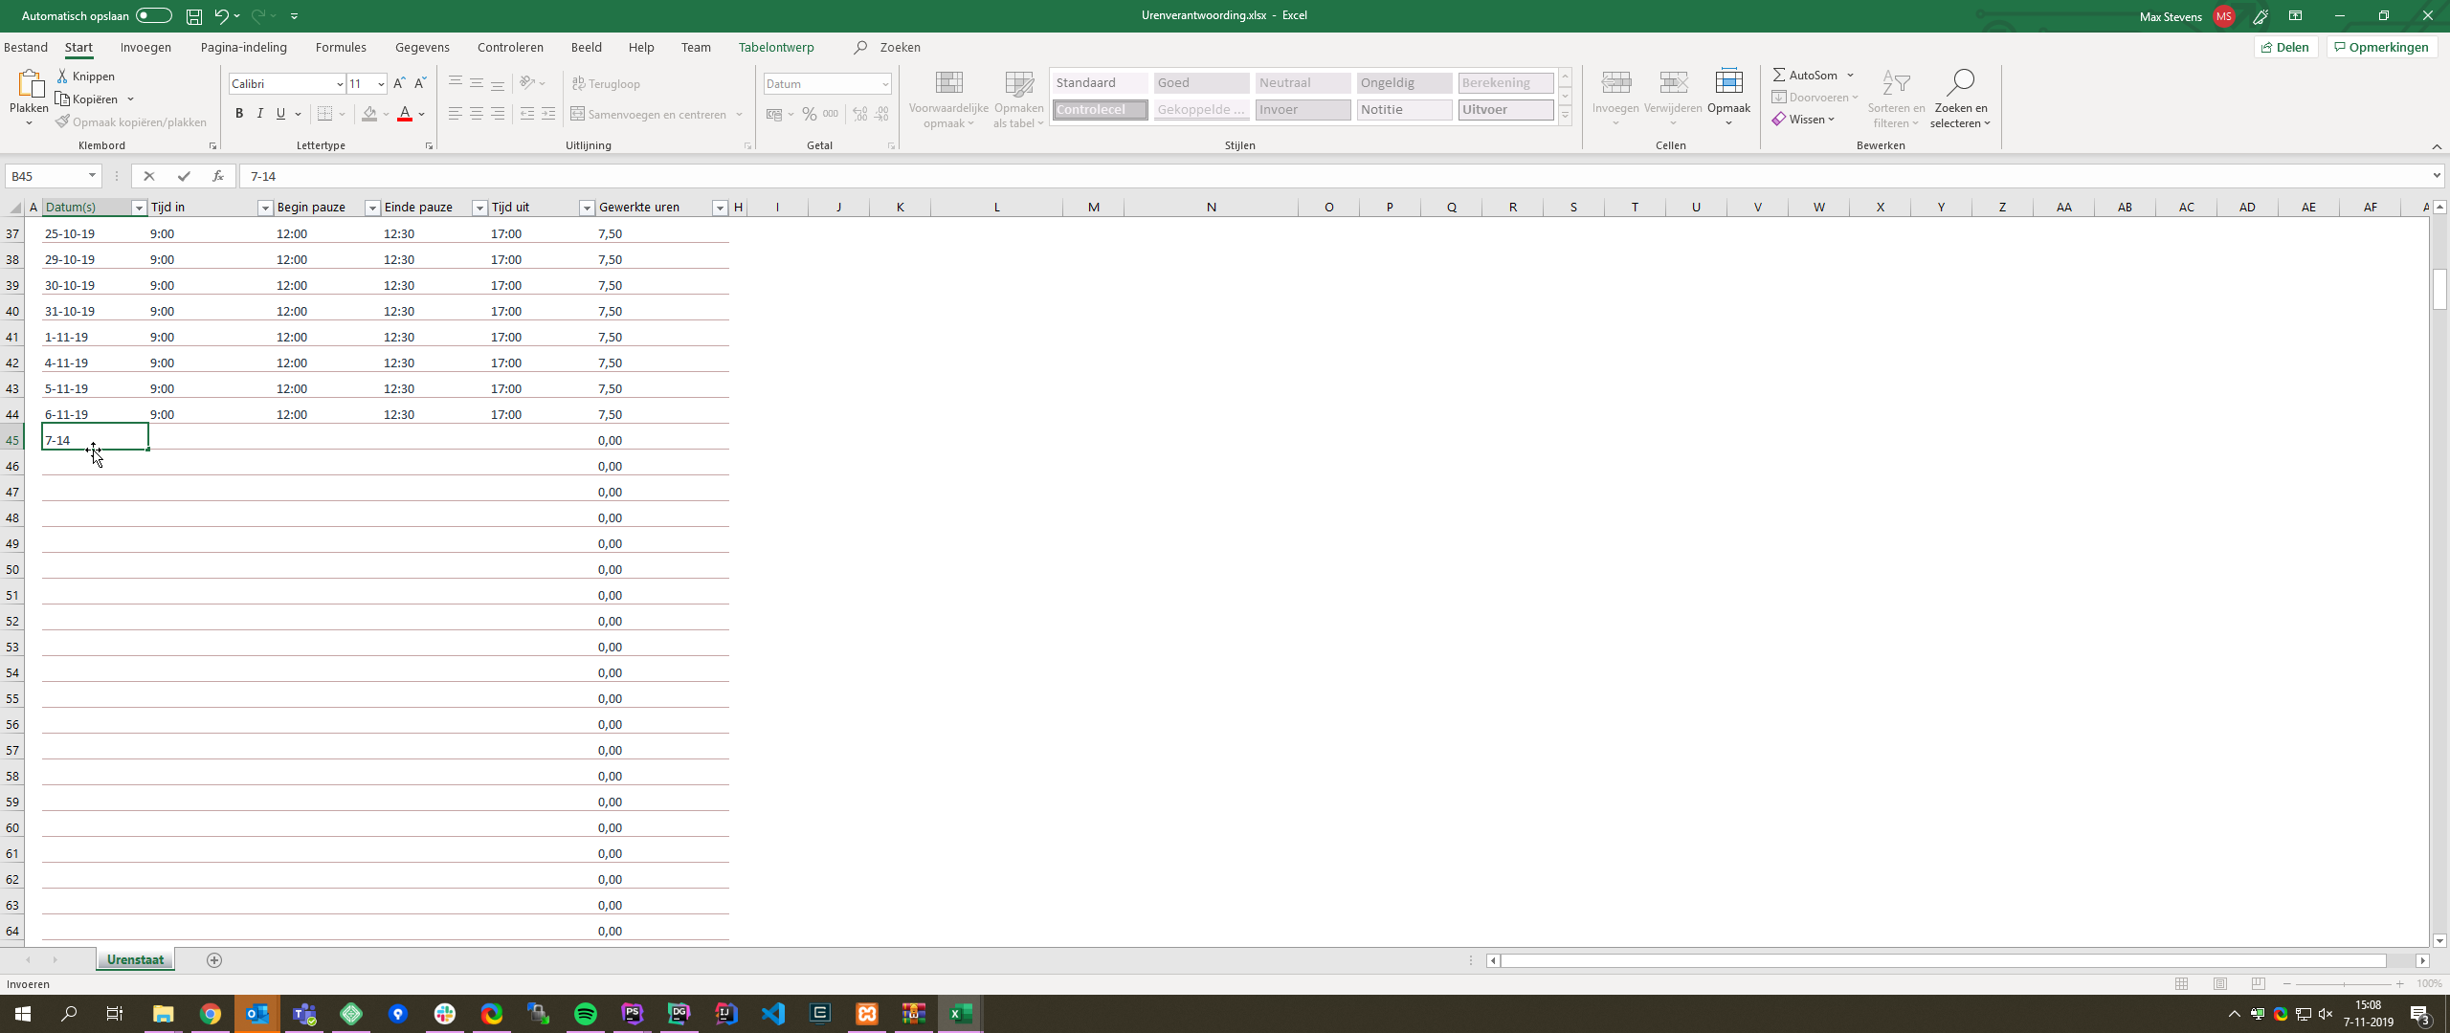The width and height of the screenshot is (2450, 1033).
Task: Open Spotify from the taskbar
Action: (586, 1014)
